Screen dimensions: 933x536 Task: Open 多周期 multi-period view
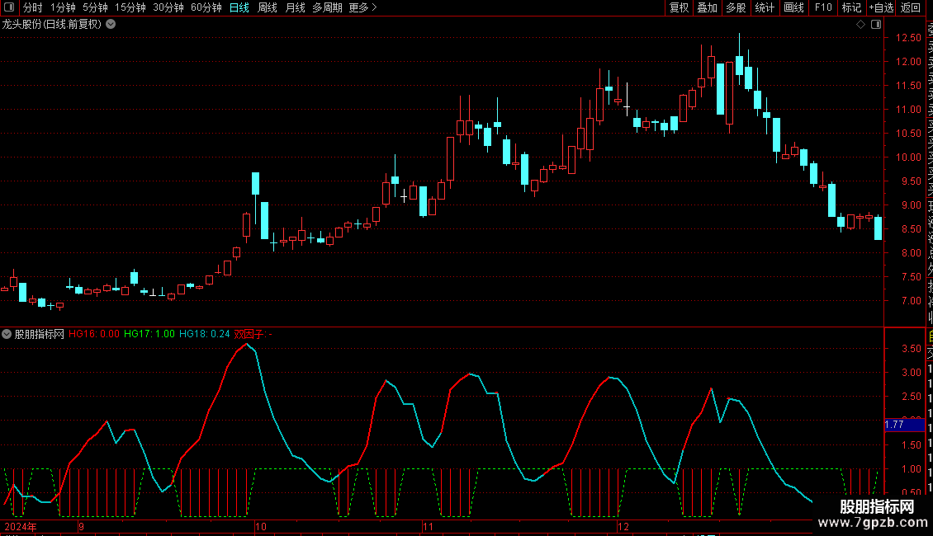[x=327, y=7]
